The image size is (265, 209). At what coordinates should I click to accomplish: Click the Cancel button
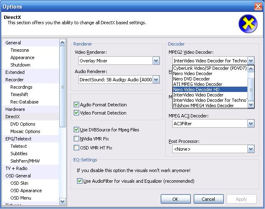tap(209, 199)
